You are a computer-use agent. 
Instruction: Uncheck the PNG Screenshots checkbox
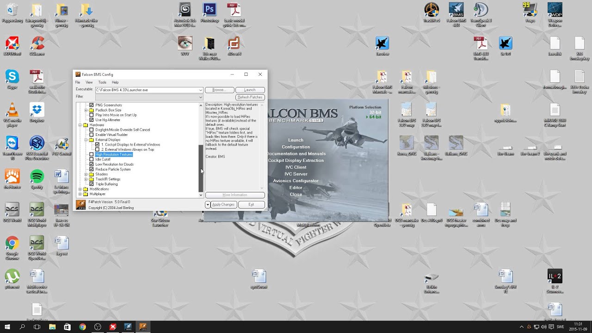pyautogui.click(x=91, y=105)
